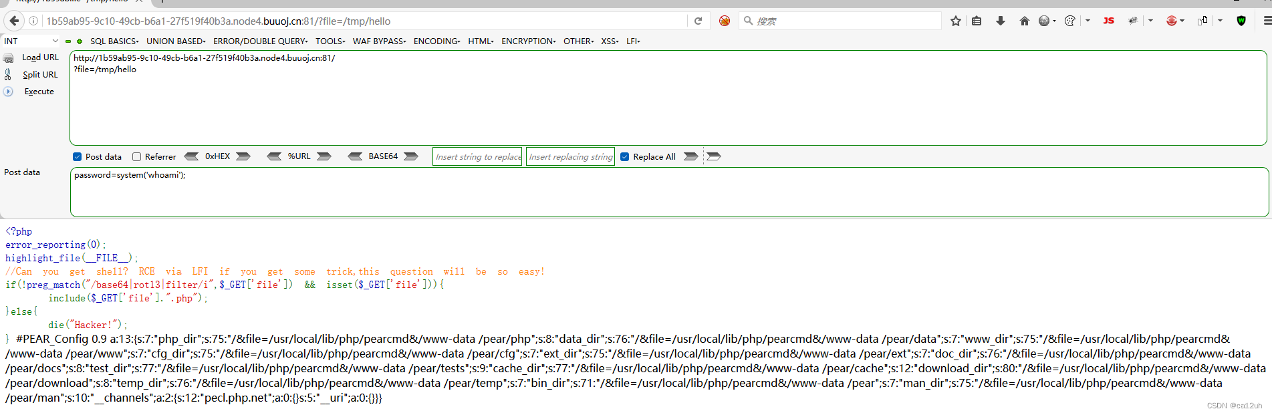Open the downloads arrow icon

point(1001,21)
